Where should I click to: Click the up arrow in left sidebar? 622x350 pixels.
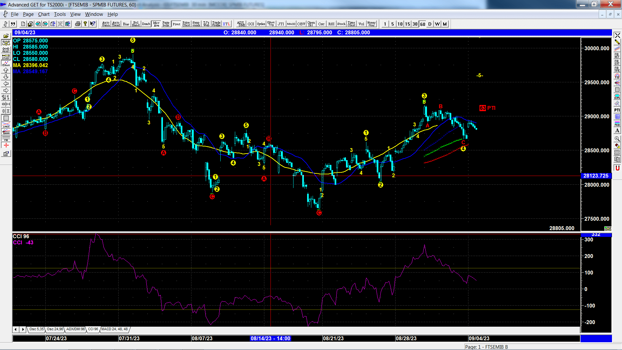coord(6,70)
